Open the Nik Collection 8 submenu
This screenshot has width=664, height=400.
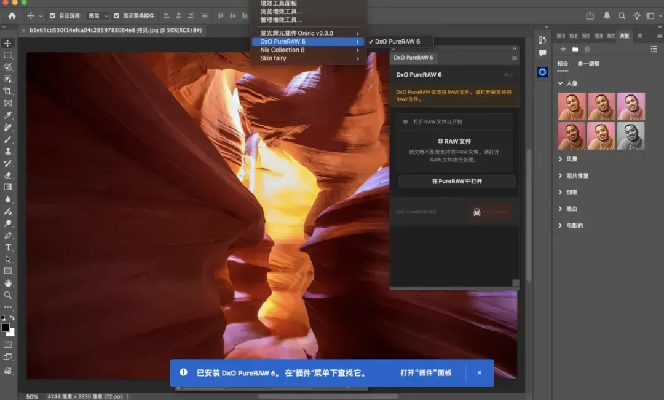(308, 50)
